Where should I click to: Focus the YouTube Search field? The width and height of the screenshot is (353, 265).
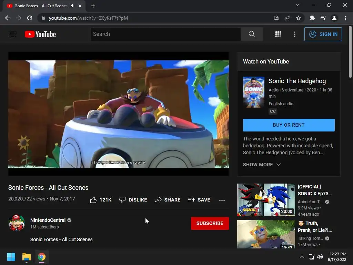(x=166, y=34)
